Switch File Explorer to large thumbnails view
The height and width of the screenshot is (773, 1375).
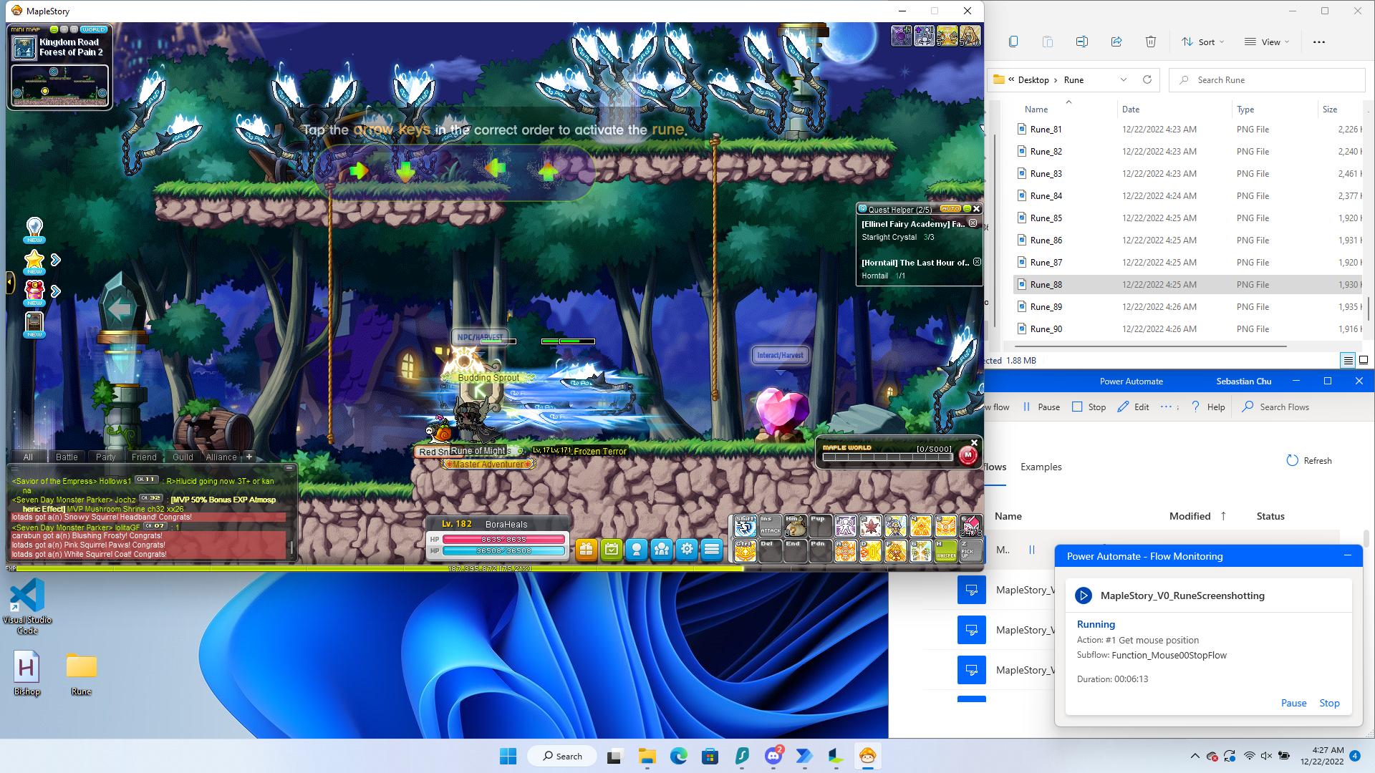1364,361
